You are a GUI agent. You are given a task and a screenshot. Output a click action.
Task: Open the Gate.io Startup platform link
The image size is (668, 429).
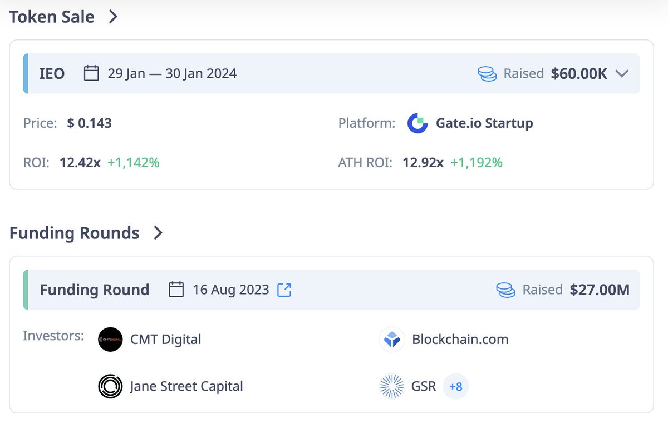[x=477, y=123]
